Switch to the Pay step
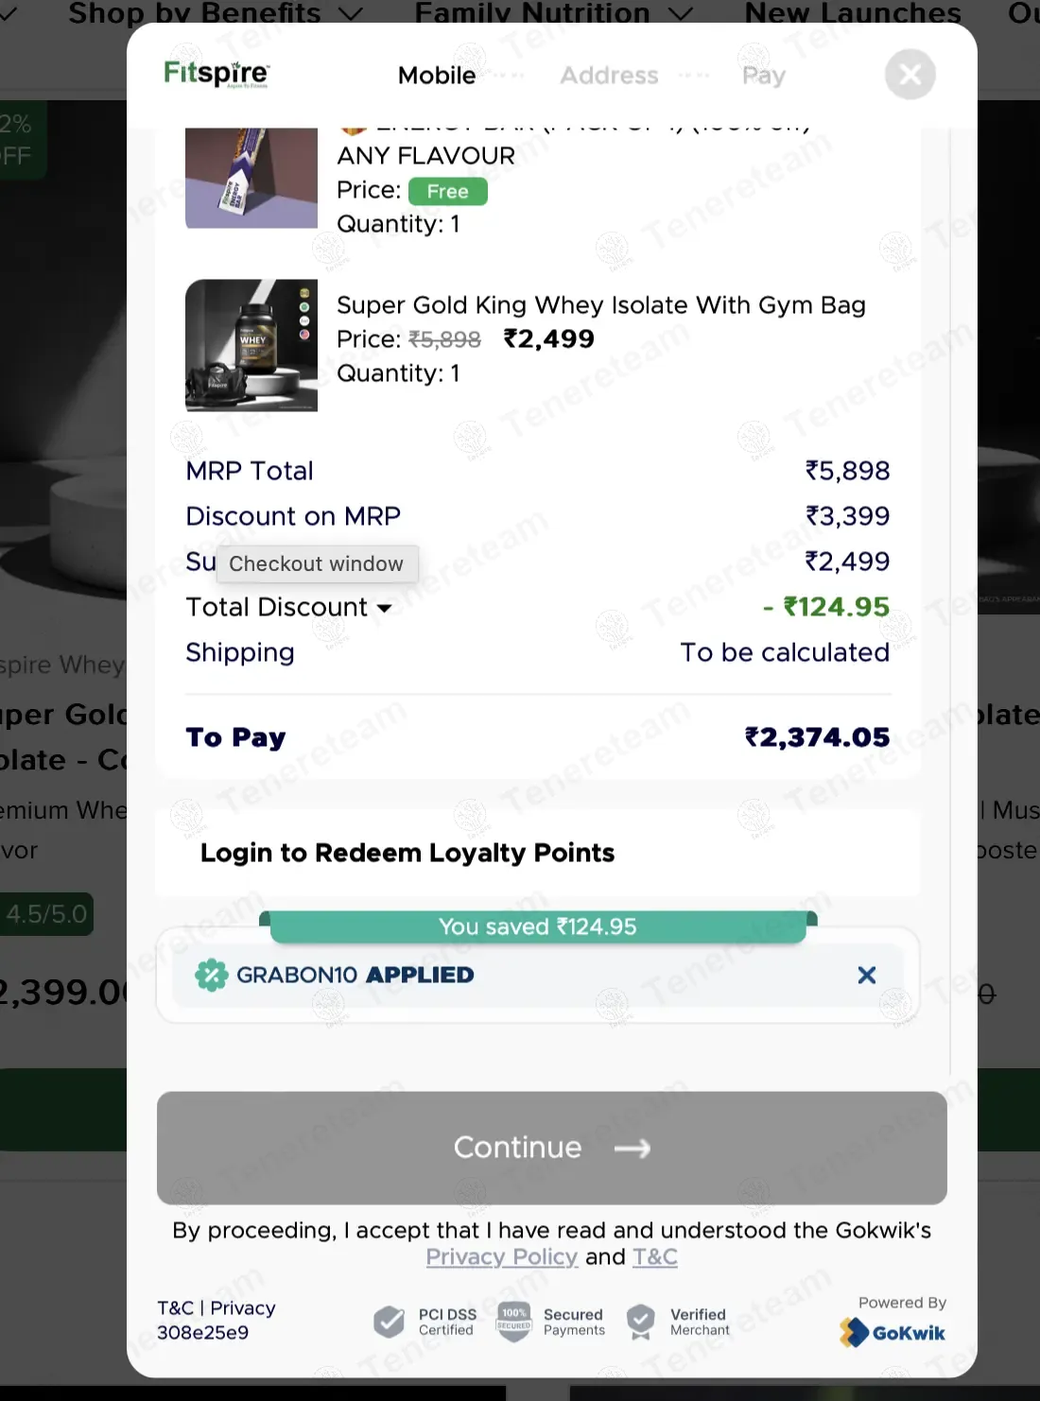 point(764,76)
